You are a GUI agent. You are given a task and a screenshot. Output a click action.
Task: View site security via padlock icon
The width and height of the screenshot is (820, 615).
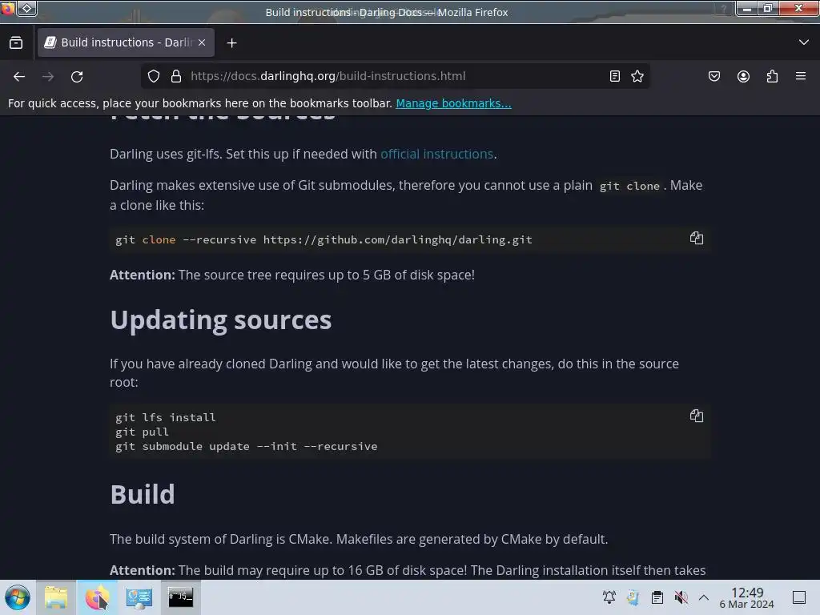[x=176, y=76]
